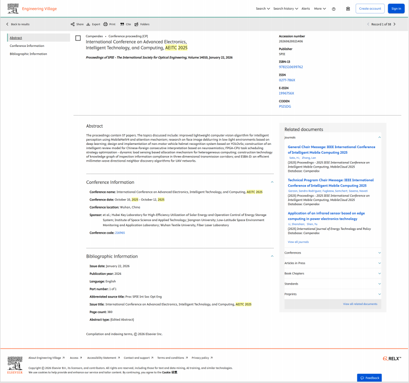Image resolution: width=409 pixels, height=383 pixels.
Task: Click the Print icon
Action: [105, 24]
